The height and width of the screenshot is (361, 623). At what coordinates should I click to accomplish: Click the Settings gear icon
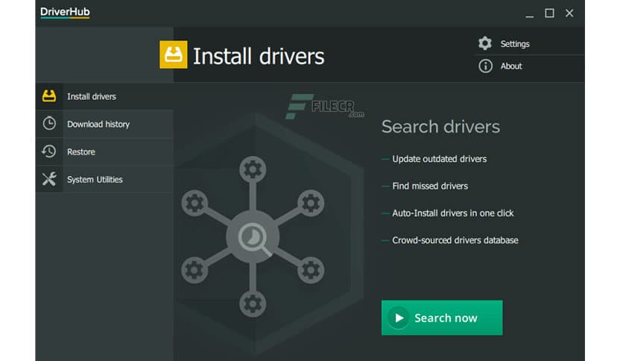pos(485,43)
